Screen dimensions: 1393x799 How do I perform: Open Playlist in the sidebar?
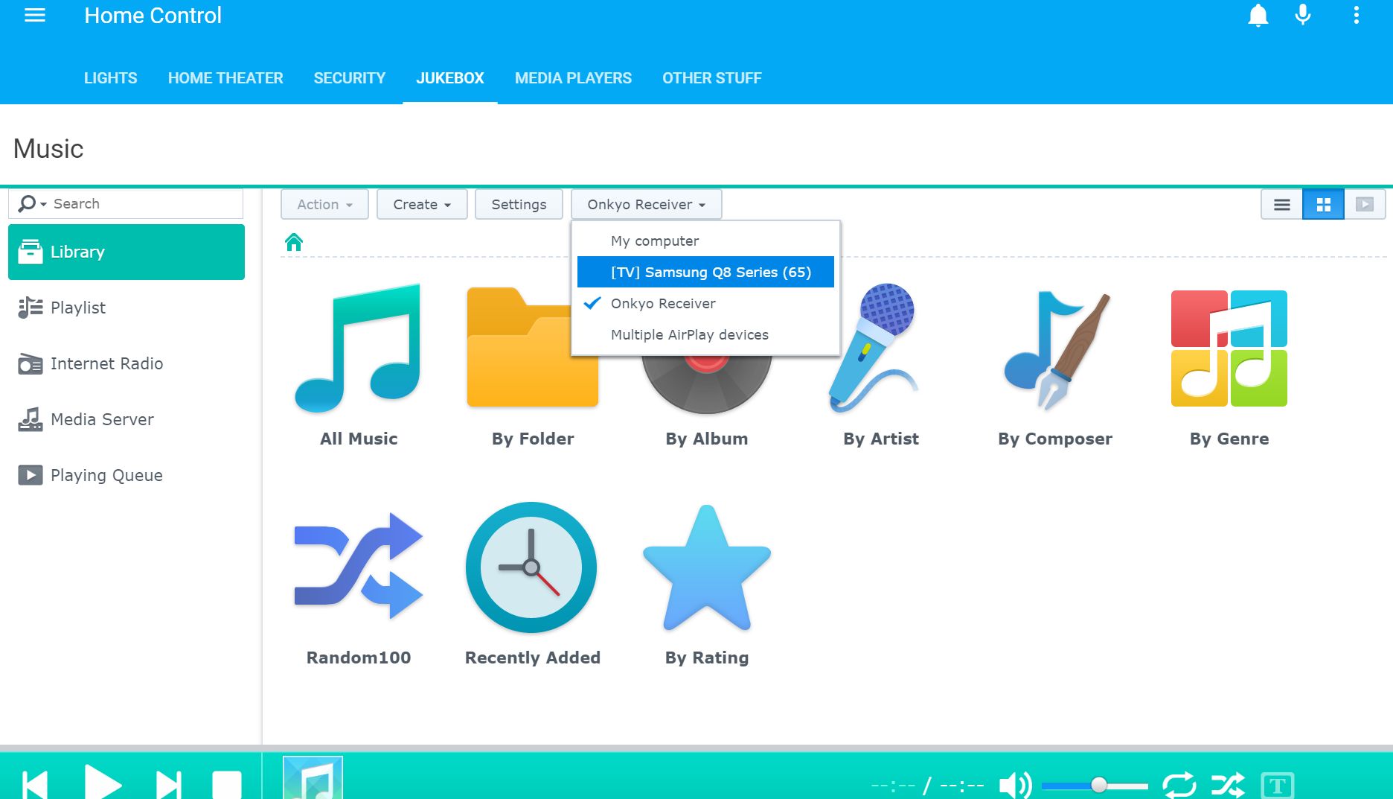pos(127,308)
